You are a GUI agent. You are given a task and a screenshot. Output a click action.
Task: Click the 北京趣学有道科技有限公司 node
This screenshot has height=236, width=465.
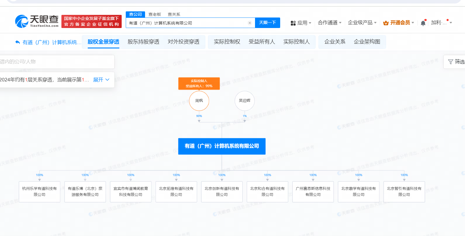359,192
